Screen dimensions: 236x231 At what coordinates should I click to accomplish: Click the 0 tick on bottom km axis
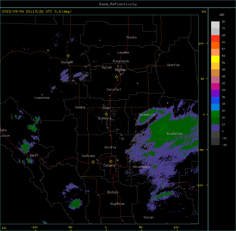pyautogui.click(x=106, y=227)
